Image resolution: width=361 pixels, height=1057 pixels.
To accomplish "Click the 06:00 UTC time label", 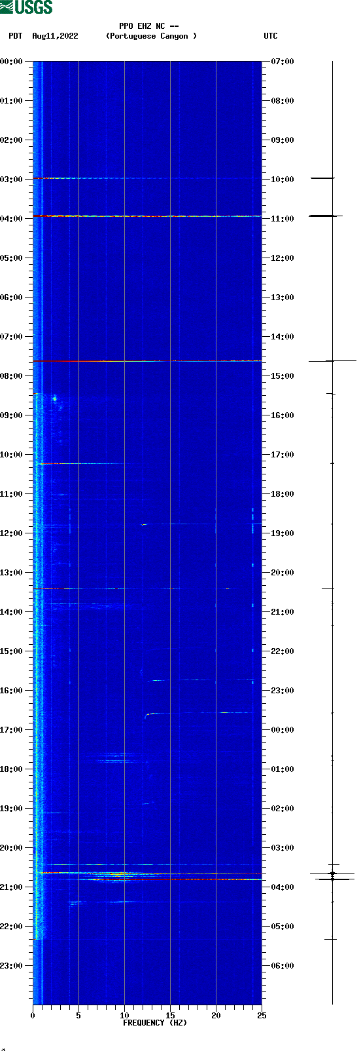I will 283,966.
